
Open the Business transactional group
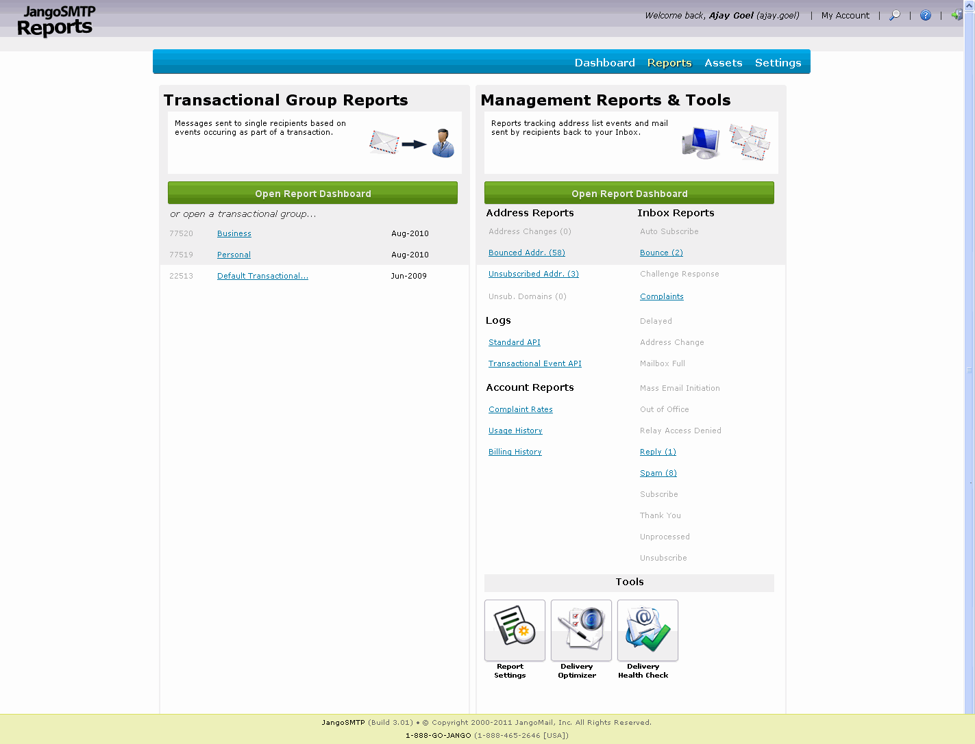click(x=234, y=233)
